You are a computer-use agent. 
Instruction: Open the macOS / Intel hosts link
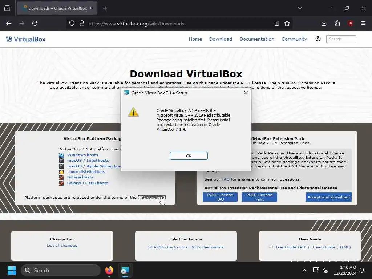tap(88, 160)
